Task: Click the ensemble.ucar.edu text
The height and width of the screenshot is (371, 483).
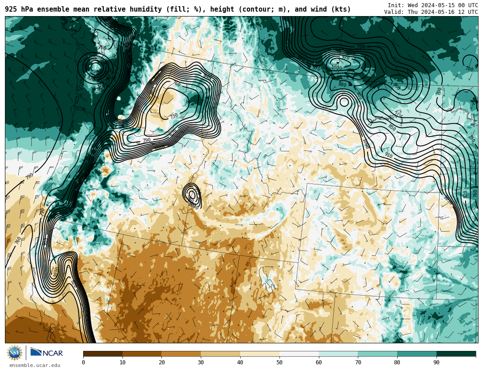Action: (35, 366)
